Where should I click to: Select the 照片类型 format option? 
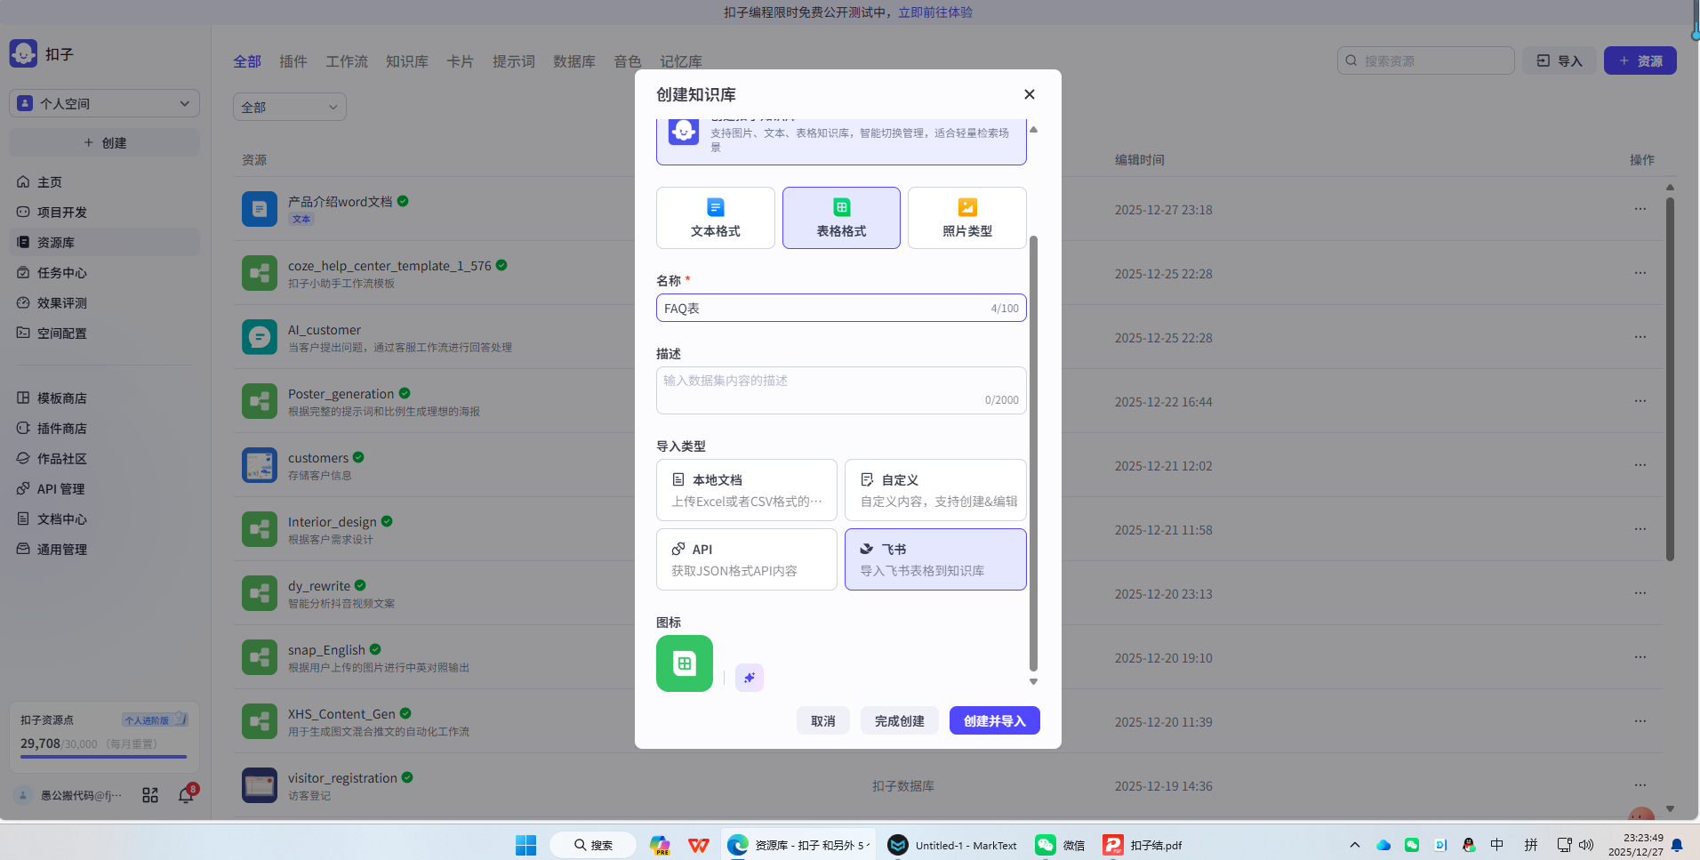966,217
